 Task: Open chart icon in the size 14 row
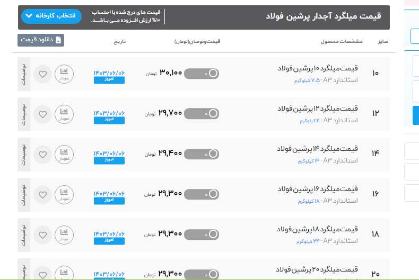point(64,153)
